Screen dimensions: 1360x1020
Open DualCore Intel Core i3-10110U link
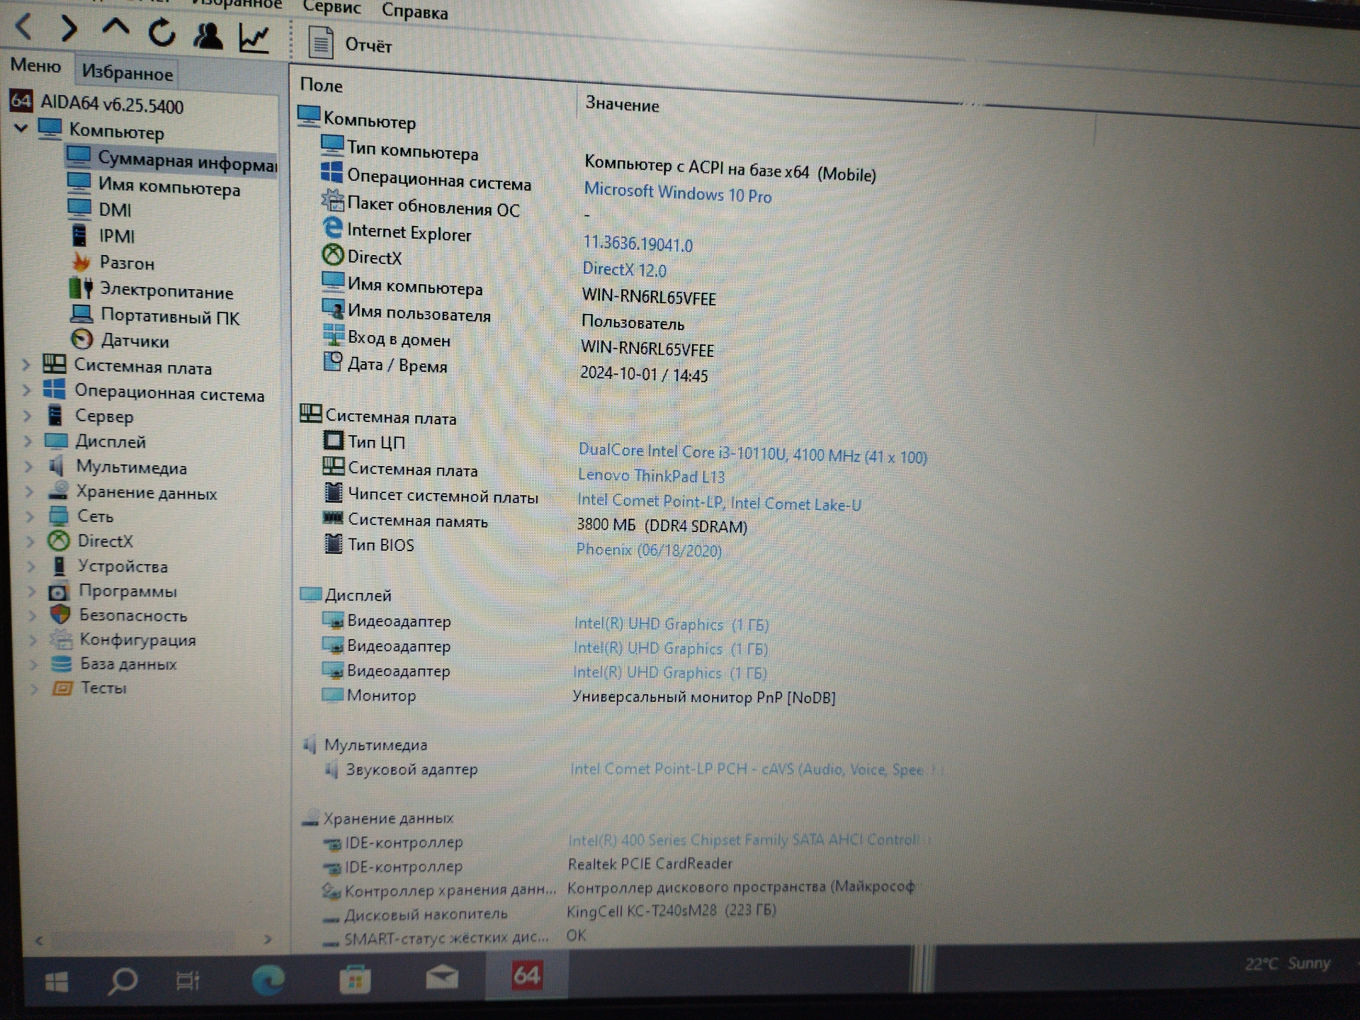coord(752,453)
